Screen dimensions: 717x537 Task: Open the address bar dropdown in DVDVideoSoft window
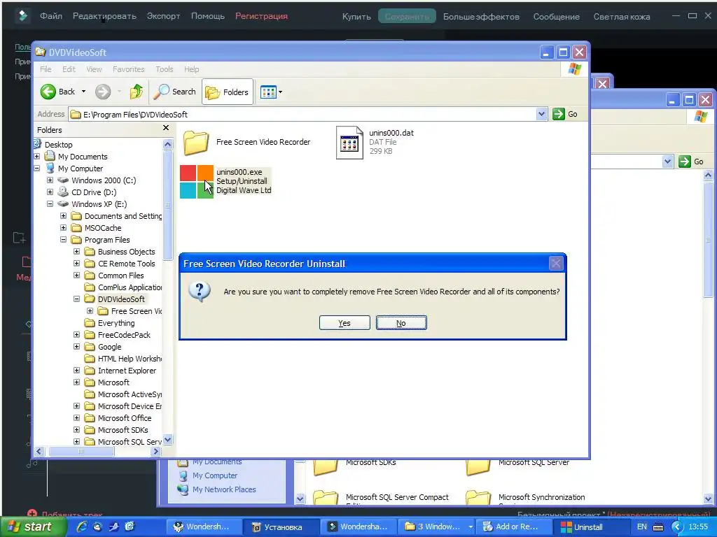(541, 114)
